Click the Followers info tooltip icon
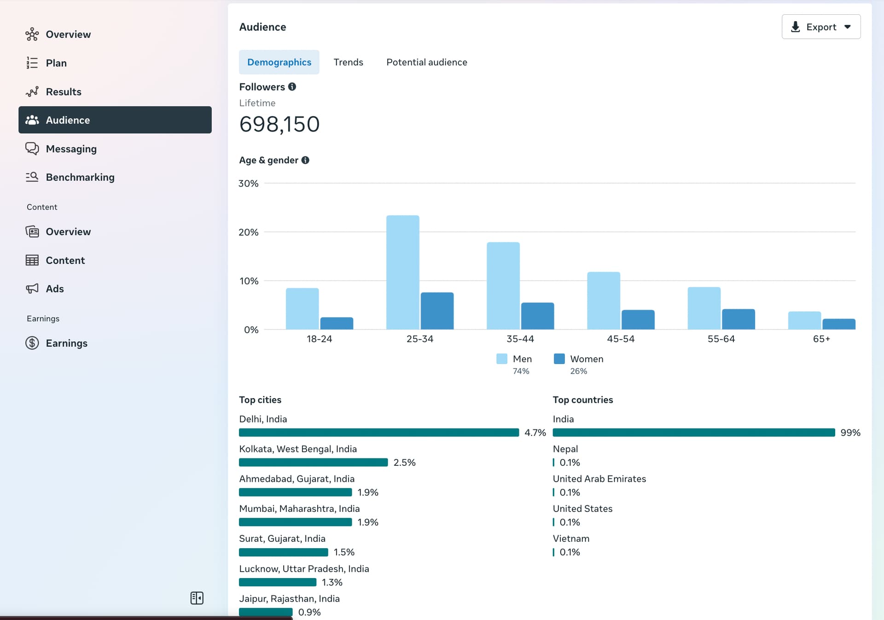 point(292,87)
